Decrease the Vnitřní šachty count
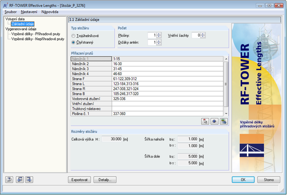 tap(203, 37)
